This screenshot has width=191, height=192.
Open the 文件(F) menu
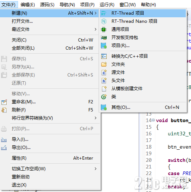coord(8,5)
